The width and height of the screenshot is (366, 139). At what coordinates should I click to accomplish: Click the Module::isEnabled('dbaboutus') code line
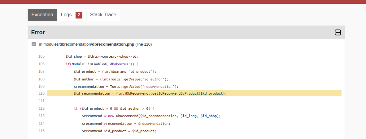102,64
